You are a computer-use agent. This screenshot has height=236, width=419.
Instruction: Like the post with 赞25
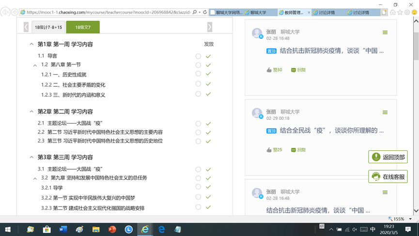tap(269, 150)
